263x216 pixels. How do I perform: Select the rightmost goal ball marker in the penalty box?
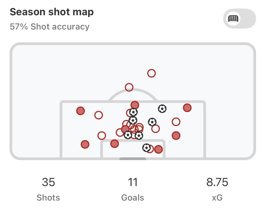162,109
